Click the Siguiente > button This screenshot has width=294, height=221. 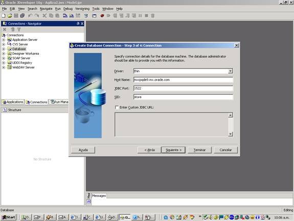pos(173,150)
